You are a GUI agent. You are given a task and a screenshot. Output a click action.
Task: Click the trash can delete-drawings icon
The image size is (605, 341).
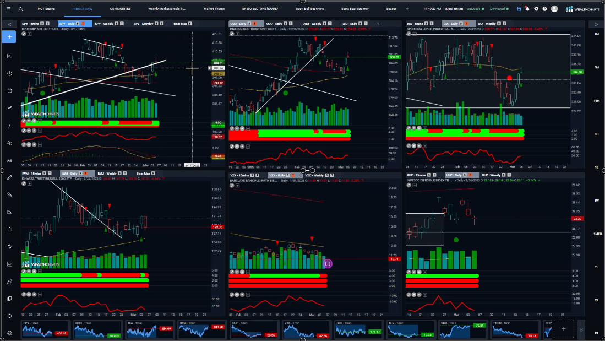point(9,229)
